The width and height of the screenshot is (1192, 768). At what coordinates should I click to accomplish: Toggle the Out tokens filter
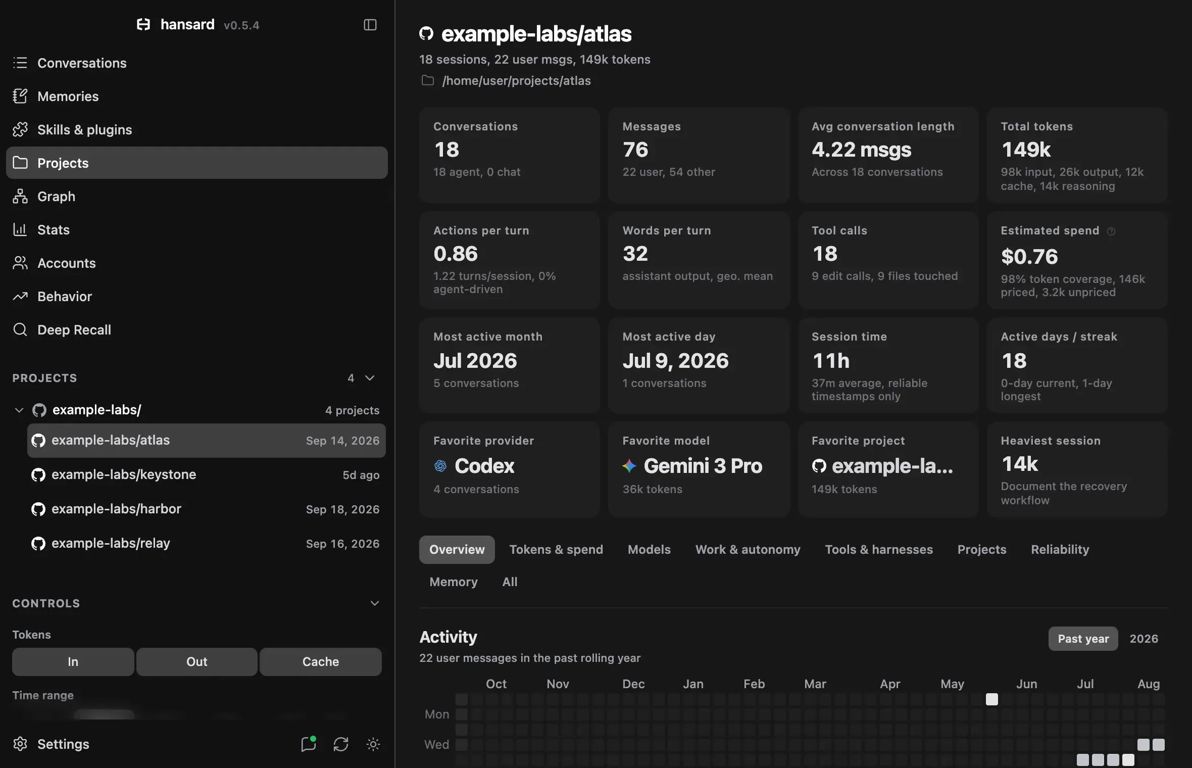point(197,661)
